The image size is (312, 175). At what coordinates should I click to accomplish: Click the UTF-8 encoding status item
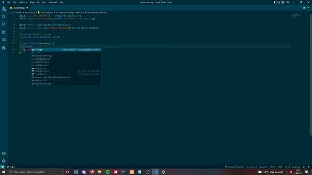(x=273, y=167)
